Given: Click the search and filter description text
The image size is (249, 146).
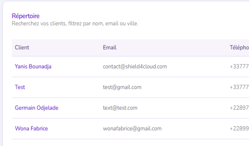Looking at the screenshot, I should coord(75,24).
